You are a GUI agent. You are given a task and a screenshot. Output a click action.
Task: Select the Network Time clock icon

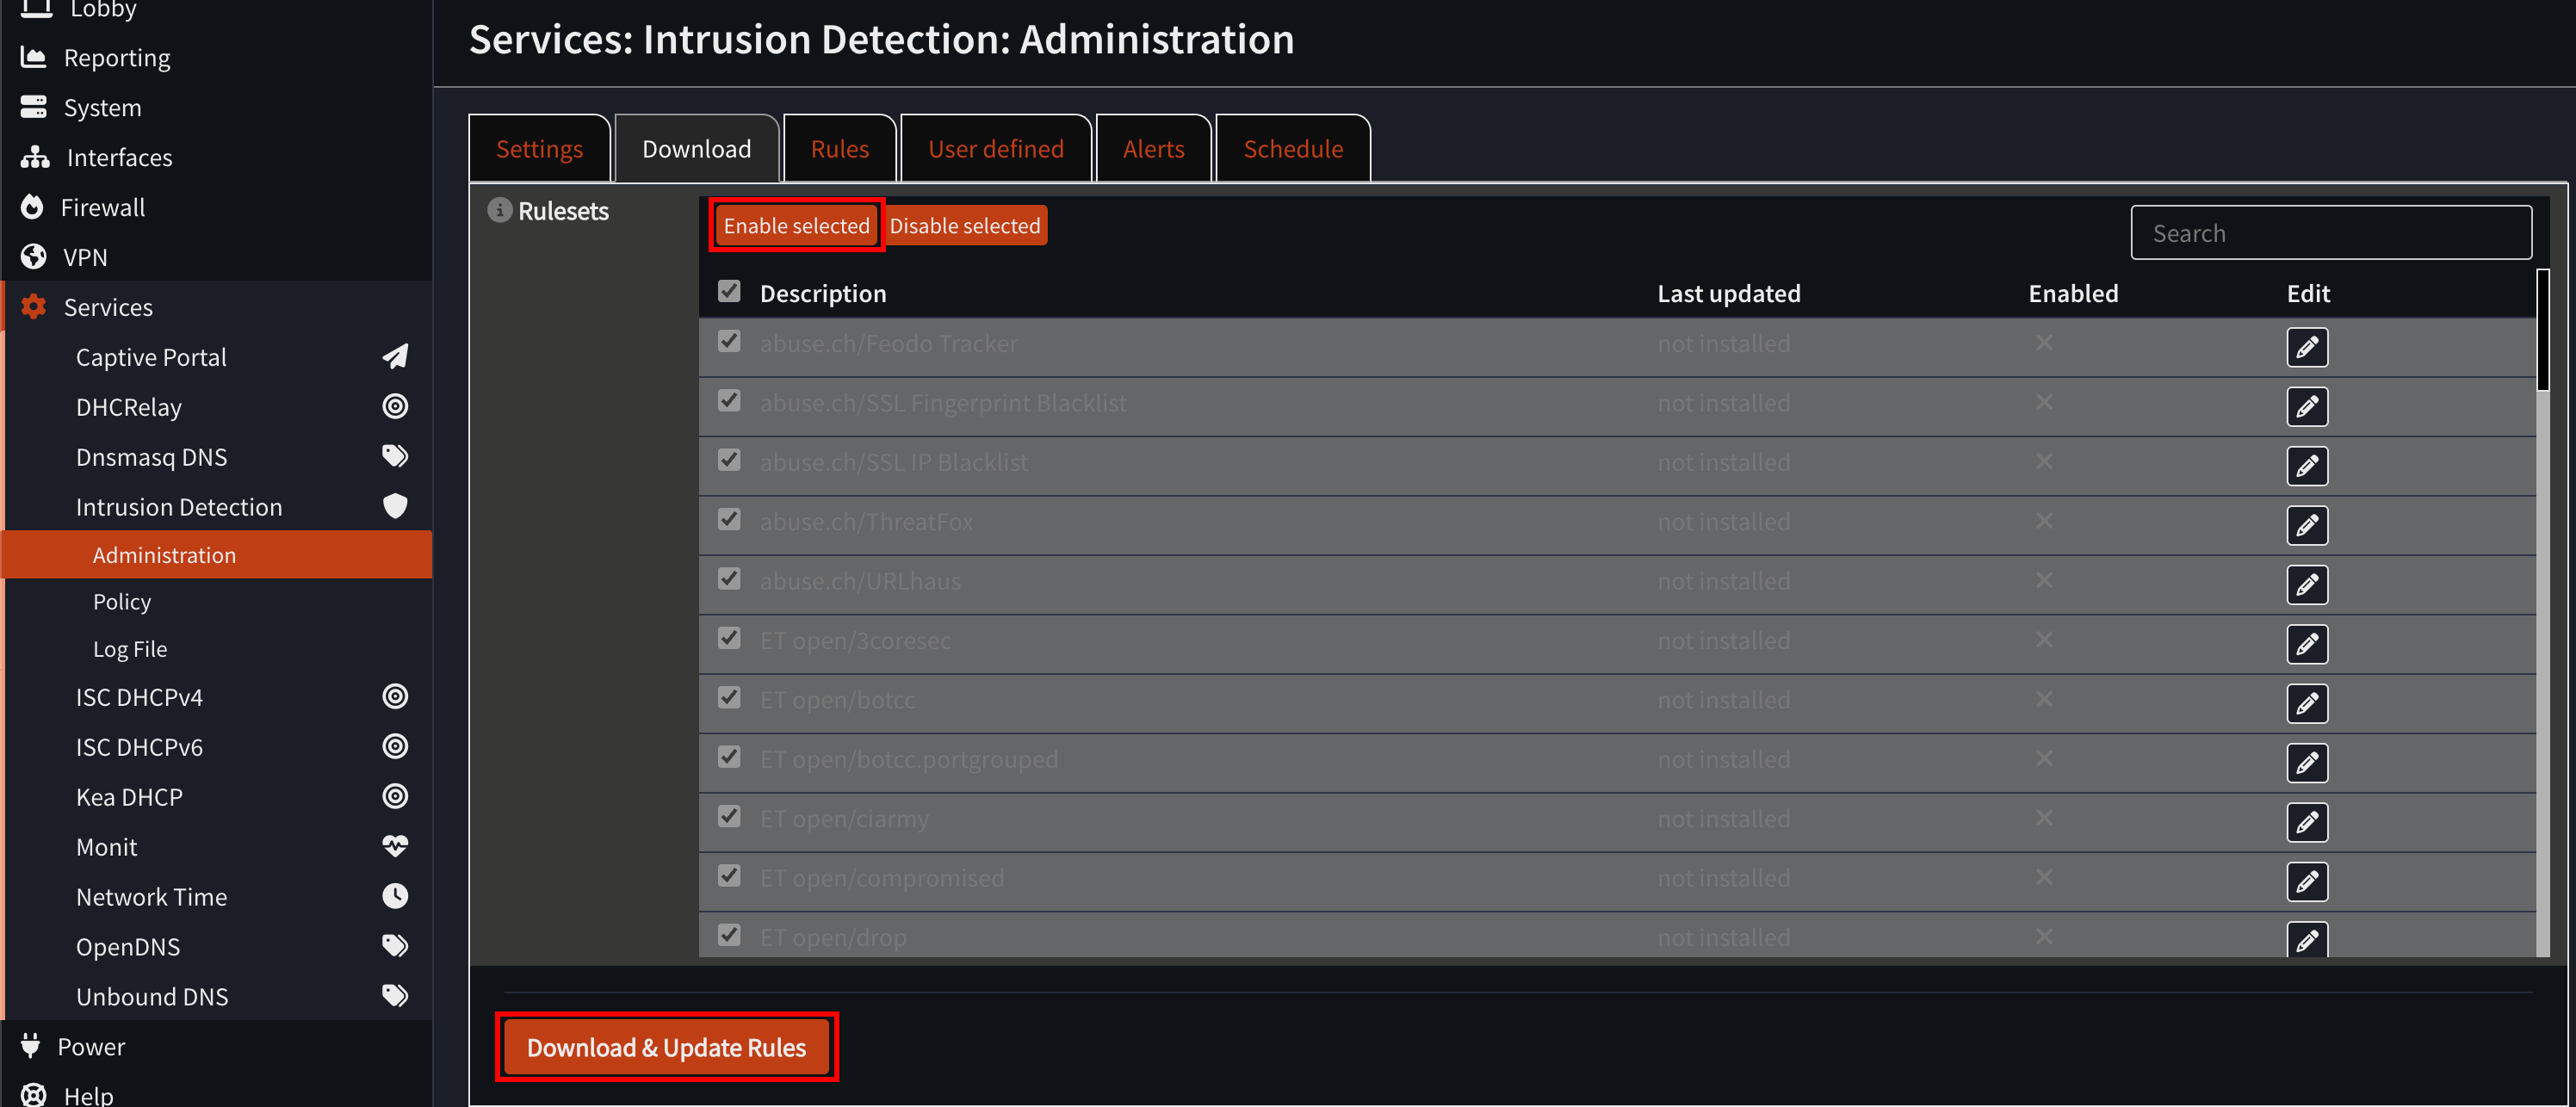(395, 896)
